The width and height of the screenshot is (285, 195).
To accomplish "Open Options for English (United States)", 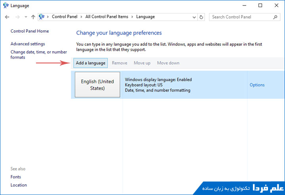I will [x=257, y=85].
